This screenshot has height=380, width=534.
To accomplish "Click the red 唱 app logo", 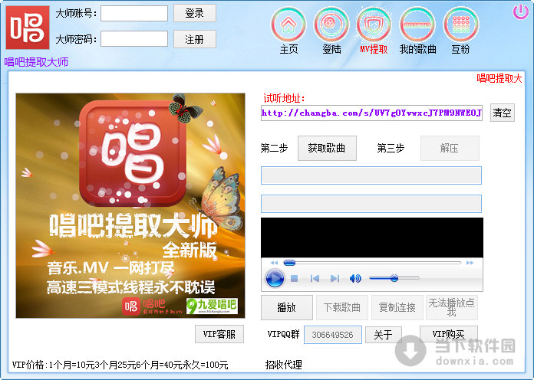I will (x=28, y=28).
